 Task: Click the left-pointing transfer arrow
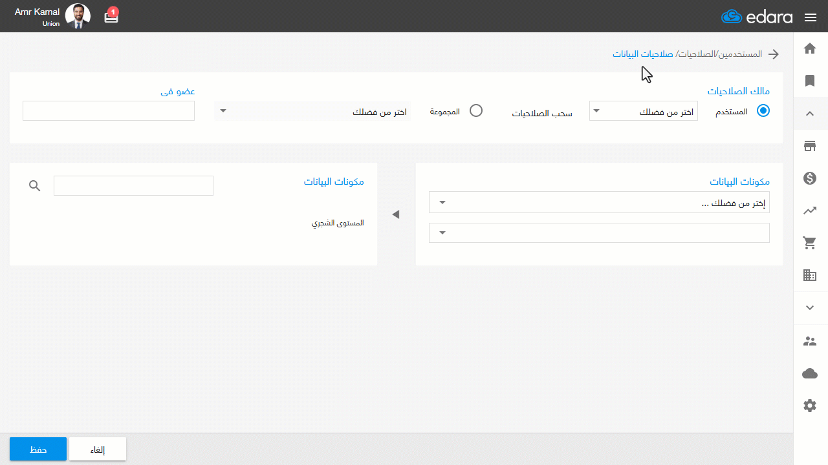(x=396, y=214)
